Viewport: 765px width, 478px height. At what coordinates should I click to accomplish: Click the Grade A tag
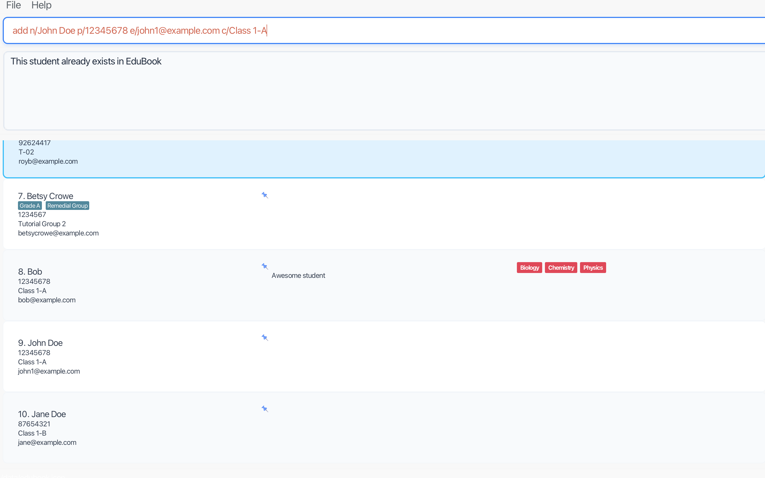click(30, 206)
